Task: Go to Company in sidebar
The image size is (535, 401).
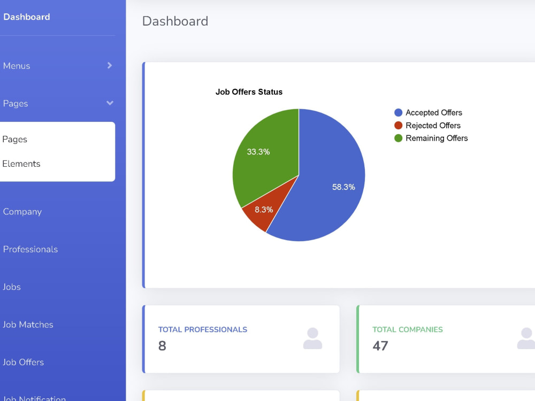Action: 22,211
